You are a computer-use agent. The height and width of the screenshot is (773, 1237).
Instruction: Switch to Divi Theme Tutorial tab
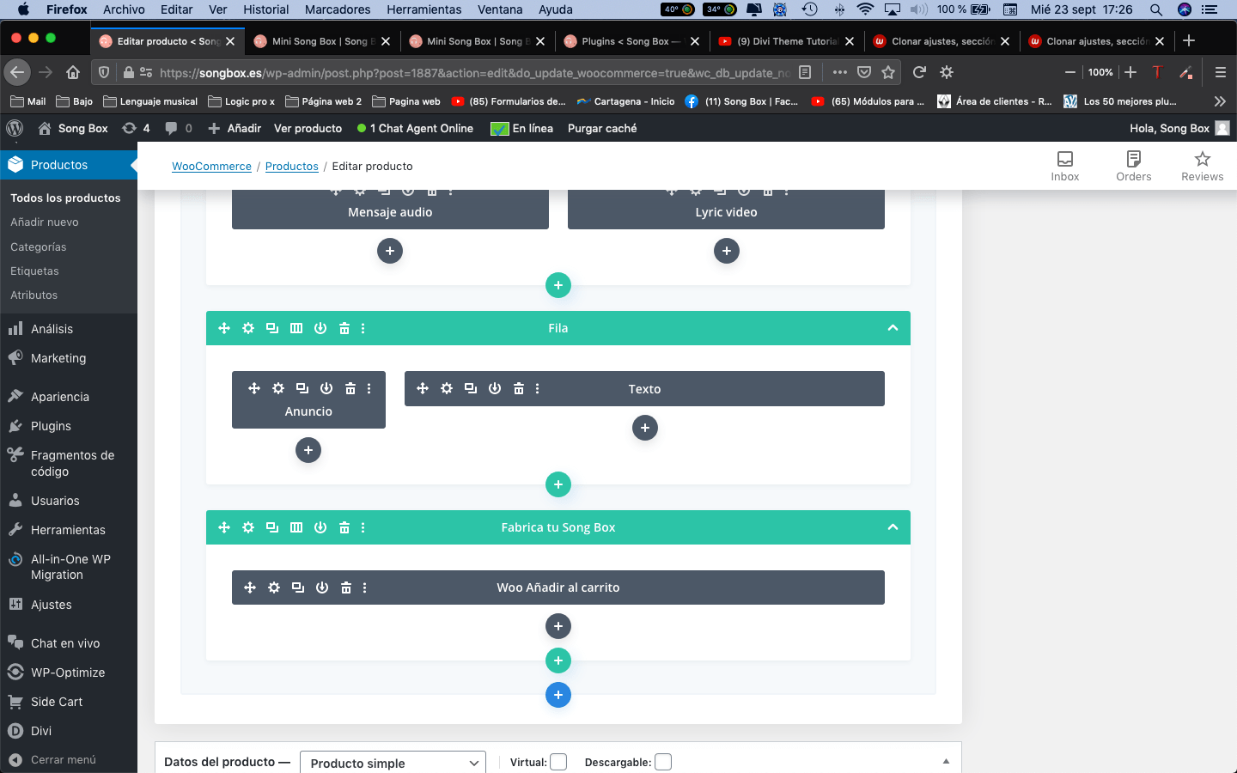786,40
